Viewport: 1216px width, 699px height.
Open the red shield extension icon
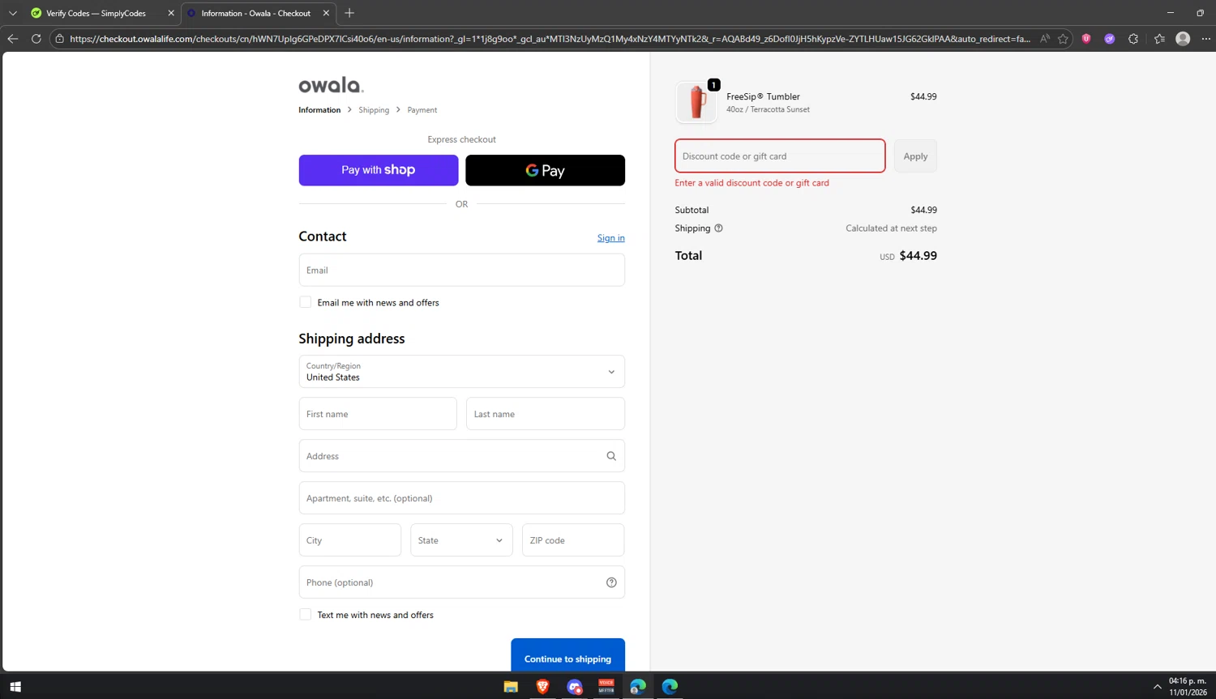pyautogui.click(x=1086, y=38)
